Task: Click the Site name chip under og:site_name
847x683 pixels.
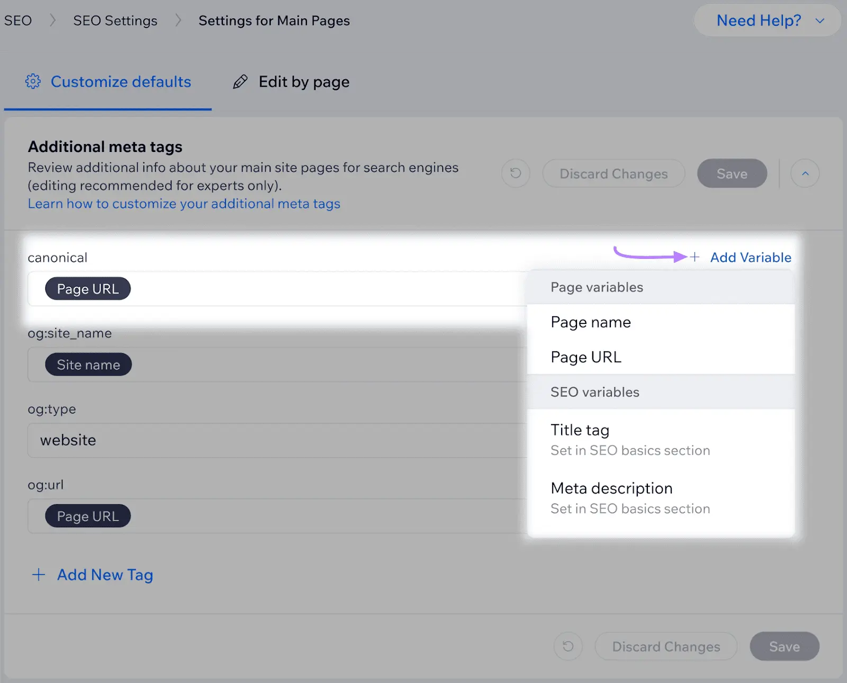Action: click(88, 364)
